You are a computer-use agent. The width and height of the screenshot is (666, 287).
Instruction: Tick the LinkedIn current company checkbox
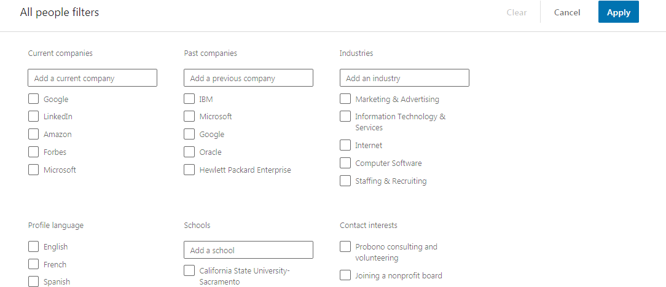pos(34,116)
